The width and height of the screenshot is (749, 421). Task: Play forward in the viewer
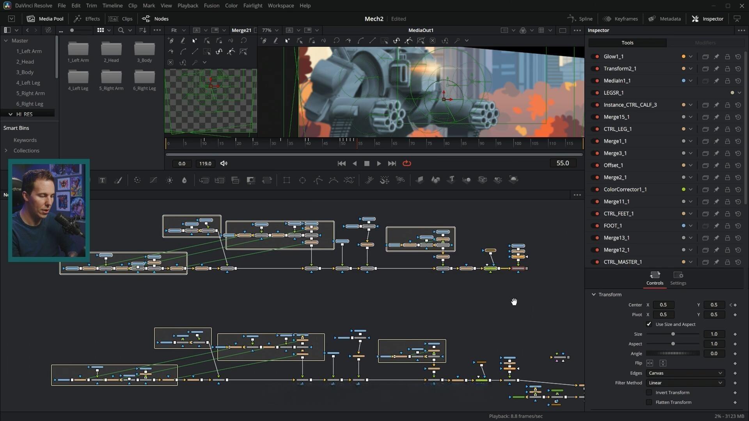(379, 163)
